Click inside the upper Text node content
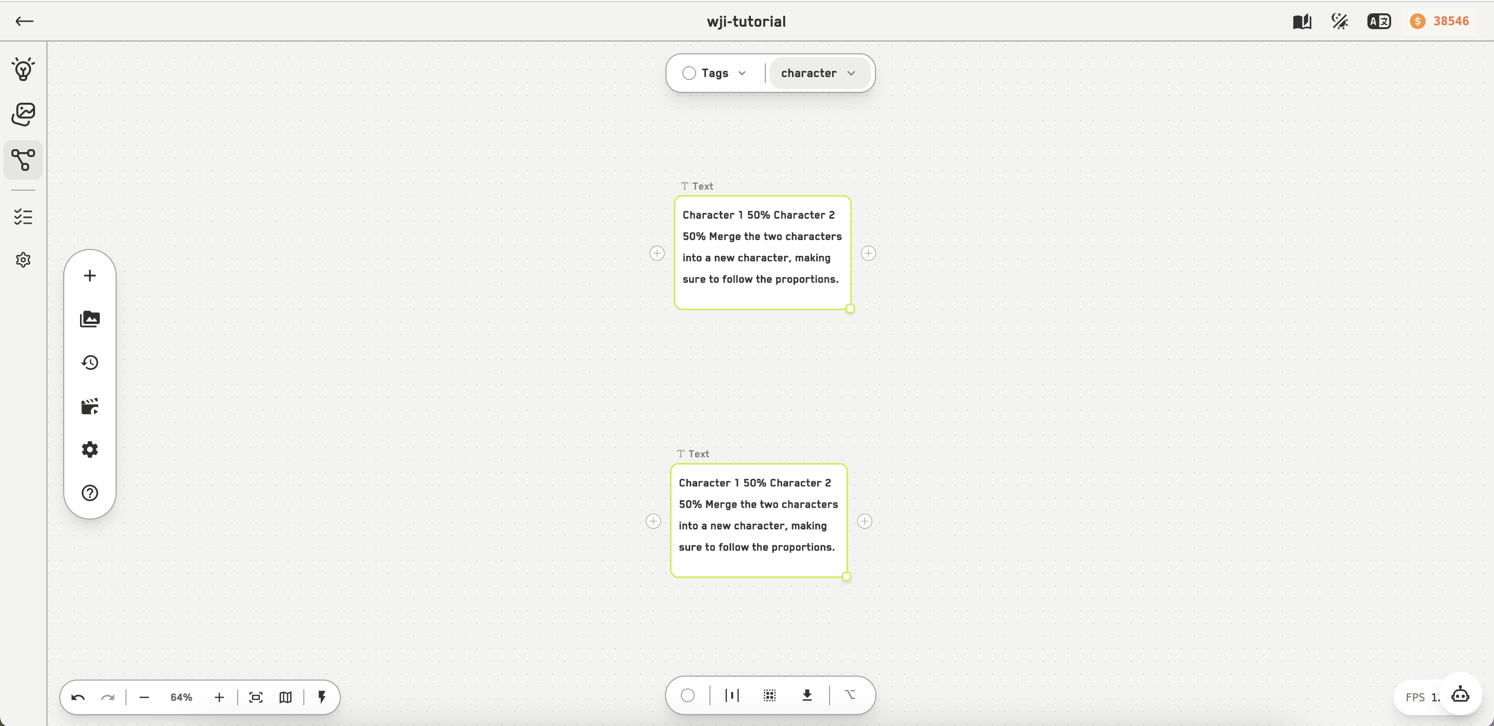This screenshot has width=1494, height=726. click(763, 253)
